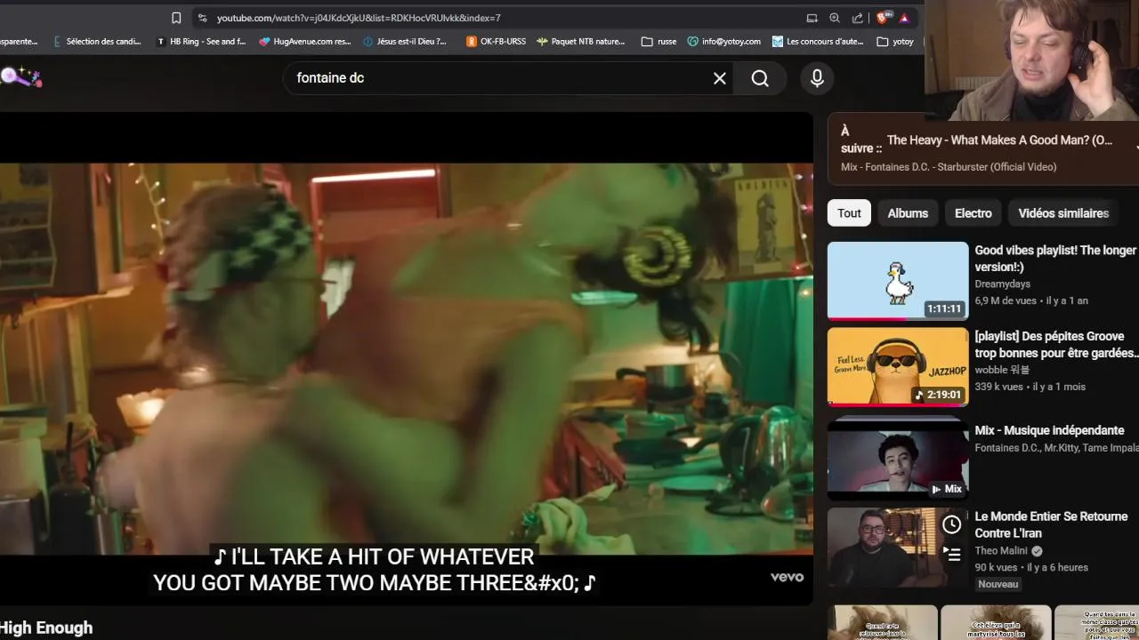
Task: Click the Brave Rewards triangle icon
Action: [x=904, y=18]
